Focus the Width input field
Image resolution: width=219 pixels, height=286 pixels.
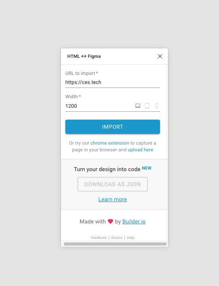[99, 106]
